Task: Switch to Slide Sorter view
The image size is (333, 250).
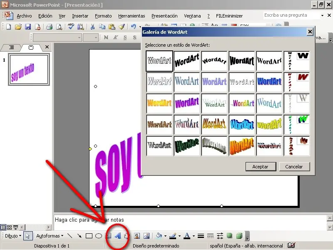Action: click(x=9, y=227)
